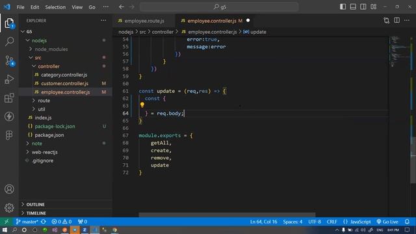Screen dimensions: 416x234
Task: Expand the OUTLINE section
Action: pos(66,204)
